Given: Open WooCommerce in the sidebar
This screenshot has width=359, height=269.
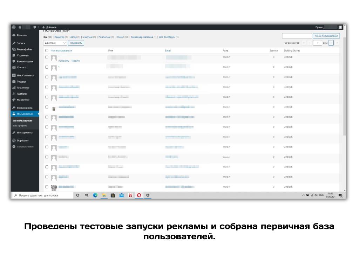Looking at the screenshot, I should [x=25, y=75].
